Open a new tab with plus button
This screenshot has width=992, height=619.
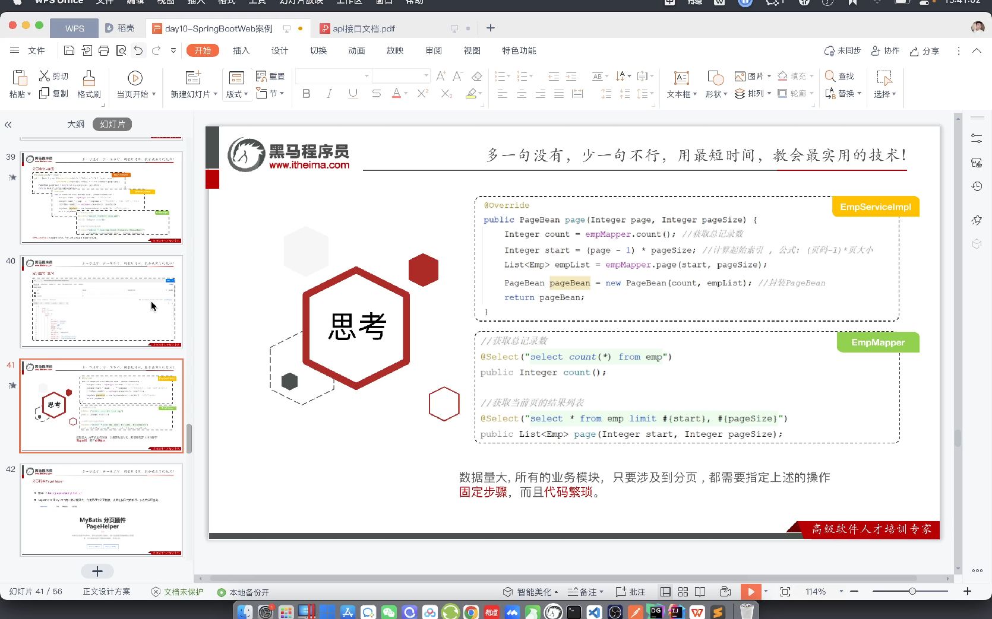[x=491, y=28]
